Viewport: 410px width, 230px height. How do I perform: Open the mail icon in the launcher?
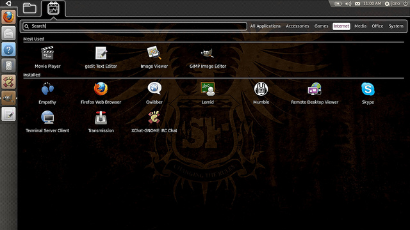pyautogui.click(x=8, y=33)
